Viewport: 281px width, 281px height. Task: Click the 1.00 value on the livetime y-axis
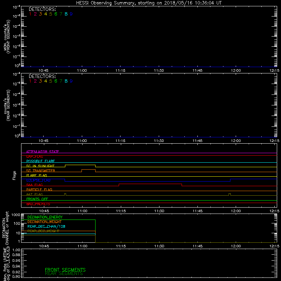[x=16, y=250]
